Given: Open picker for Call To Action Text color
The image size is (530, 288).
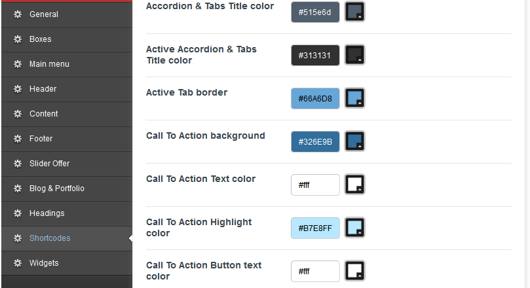Looking at the screenshot, I should [x=354, y=185].
